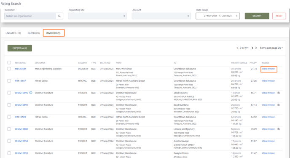Open reference link MEC13551
The image size is (290, 158).
pyautogui.click(x=21, y=69)
